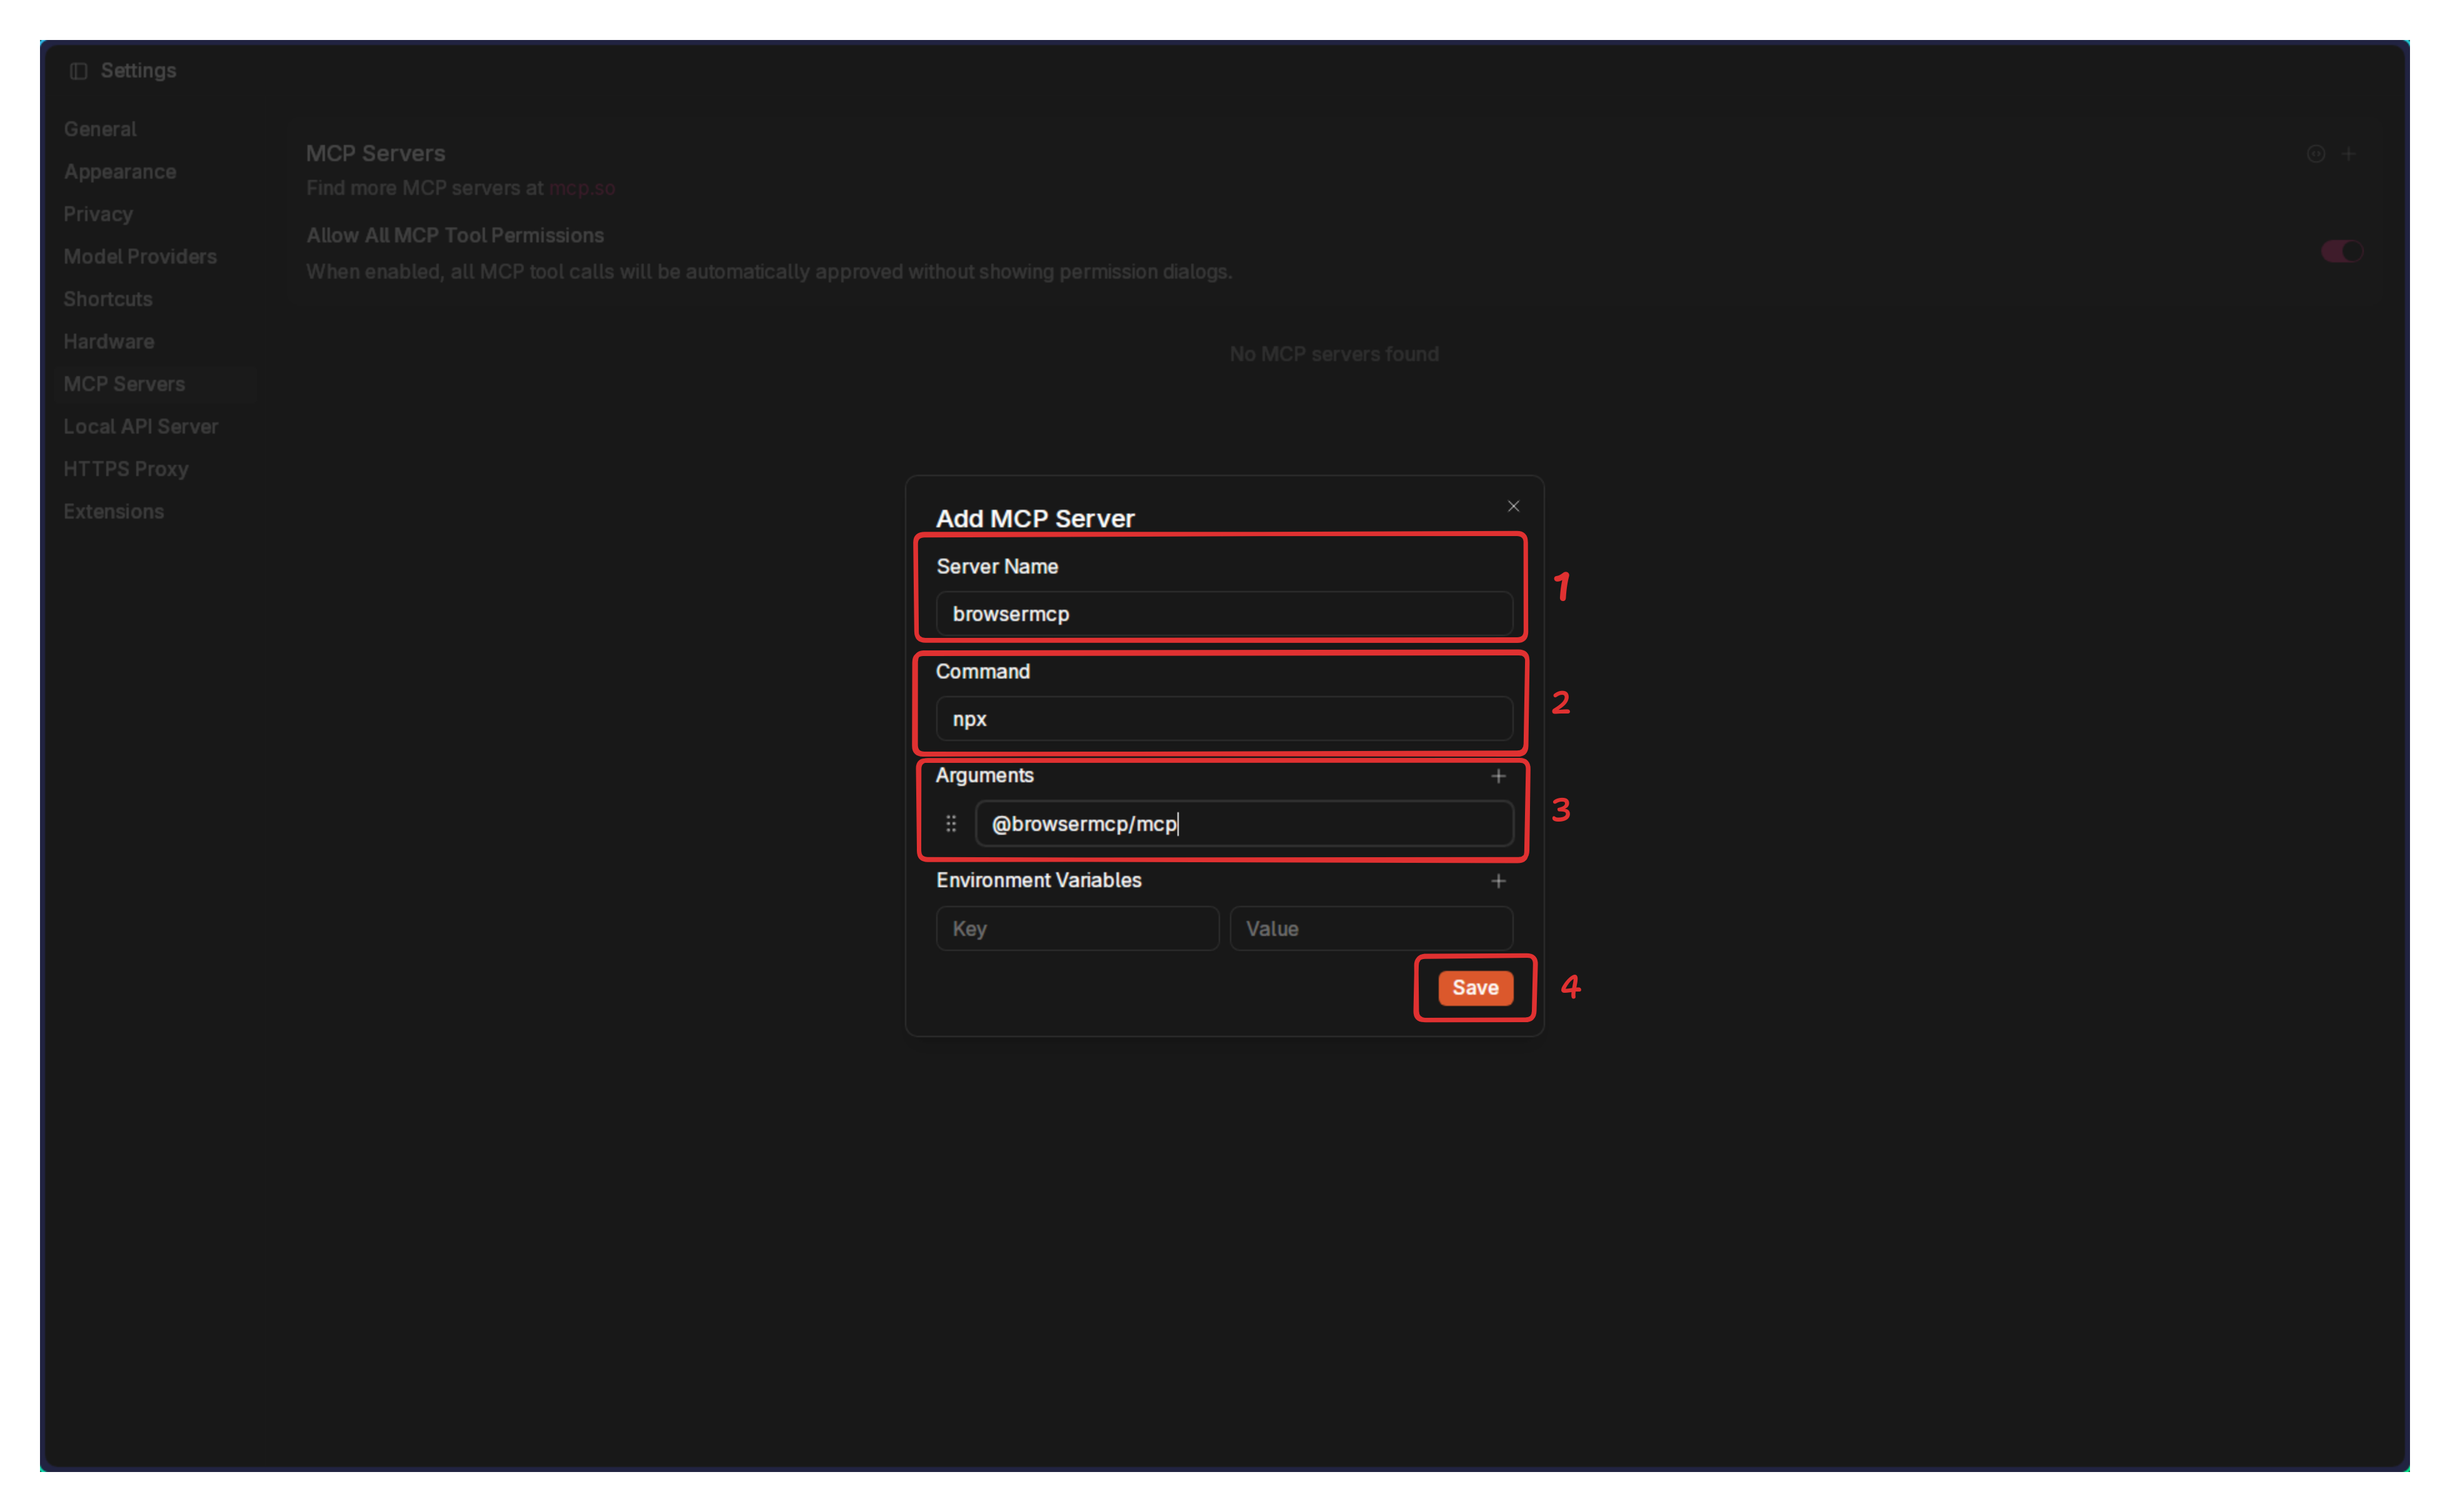Open General settings

100,128
